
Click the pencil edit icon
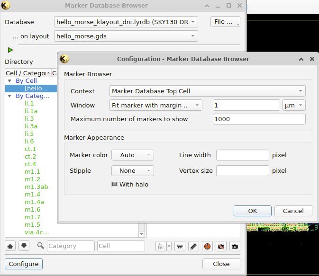coord(193,246)
